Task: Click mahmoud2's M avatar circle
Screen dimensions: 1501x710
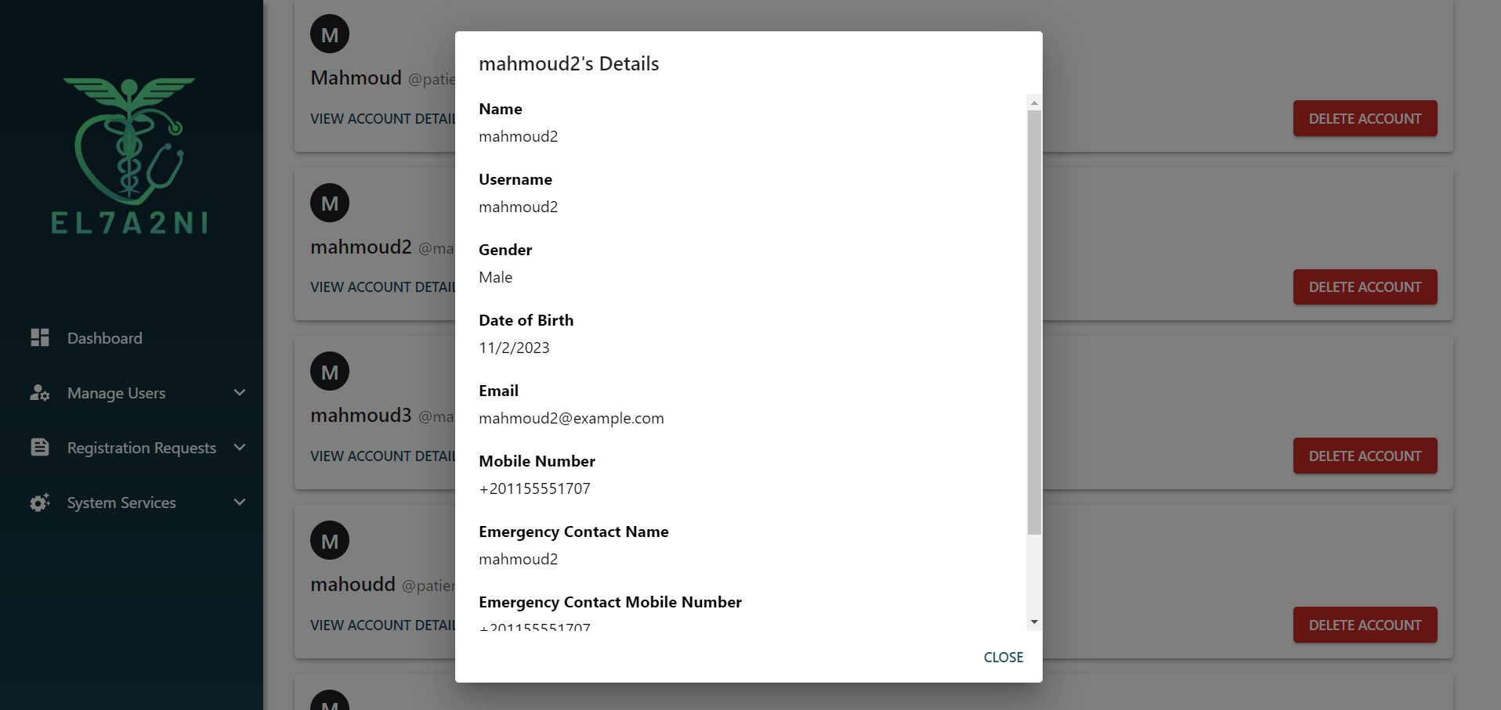Action: (x=330, y=203)
